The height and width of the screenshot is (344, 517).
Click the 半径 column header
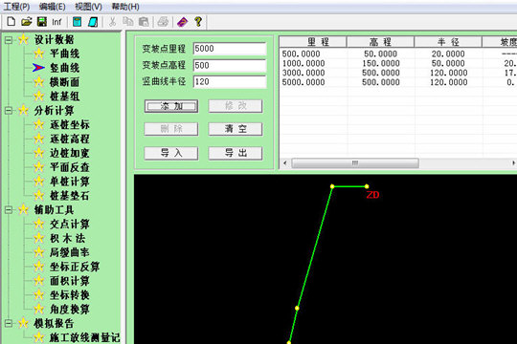448,42
